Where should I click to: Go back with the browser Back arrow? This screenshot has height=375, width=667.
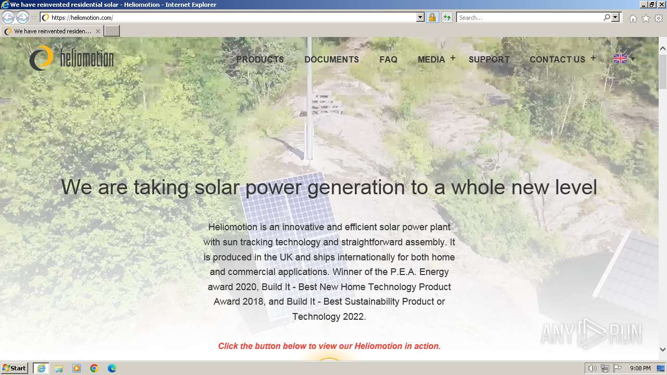[x=8, y=18]
